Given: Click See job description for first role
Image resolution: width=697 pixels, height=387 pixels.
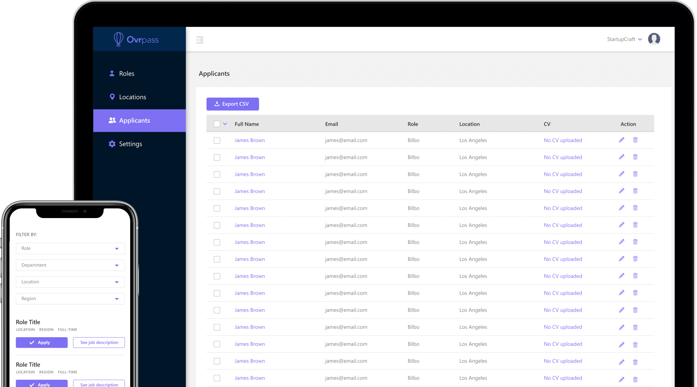Looking at the screenshot, I should click(x=99, y=342).
